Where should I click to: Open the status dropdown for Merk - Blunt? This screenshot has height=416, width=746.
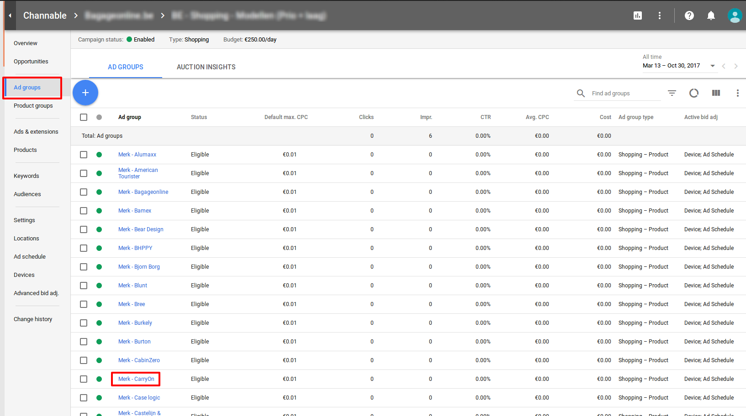coord(99,286)
